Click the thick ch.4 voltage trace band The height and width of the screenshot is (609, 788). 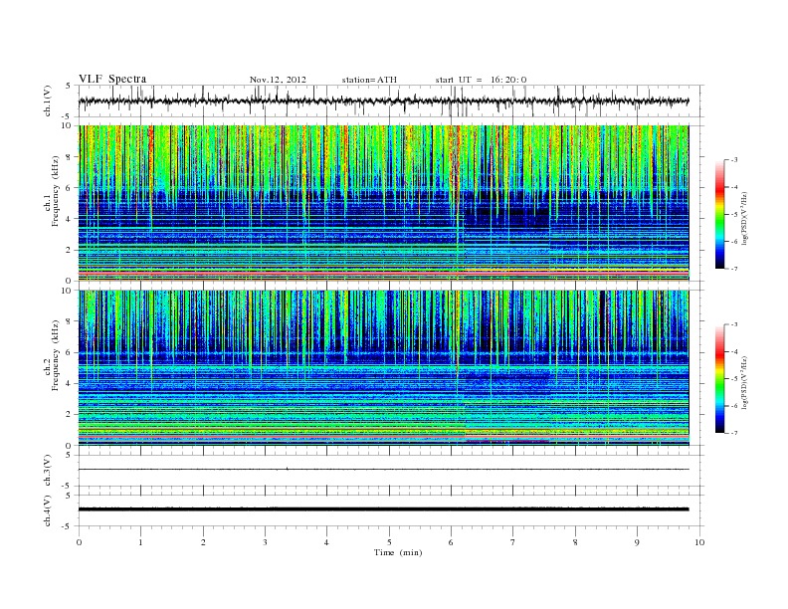coord(383,509)
